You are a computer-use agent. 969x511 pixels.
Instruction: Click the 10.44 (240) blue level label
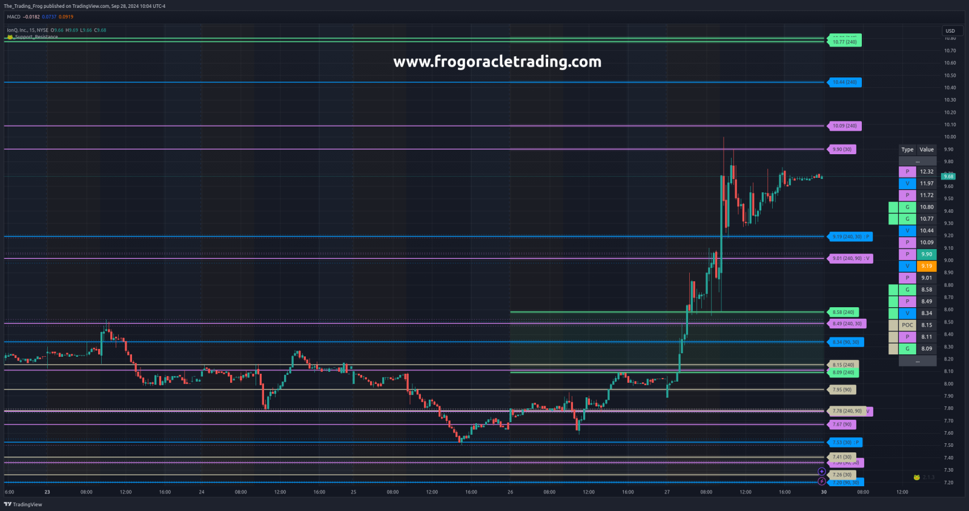(844, 82)
